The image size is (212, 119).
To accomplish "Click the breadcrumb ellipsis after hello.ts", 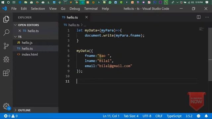I will pos(85,25).
